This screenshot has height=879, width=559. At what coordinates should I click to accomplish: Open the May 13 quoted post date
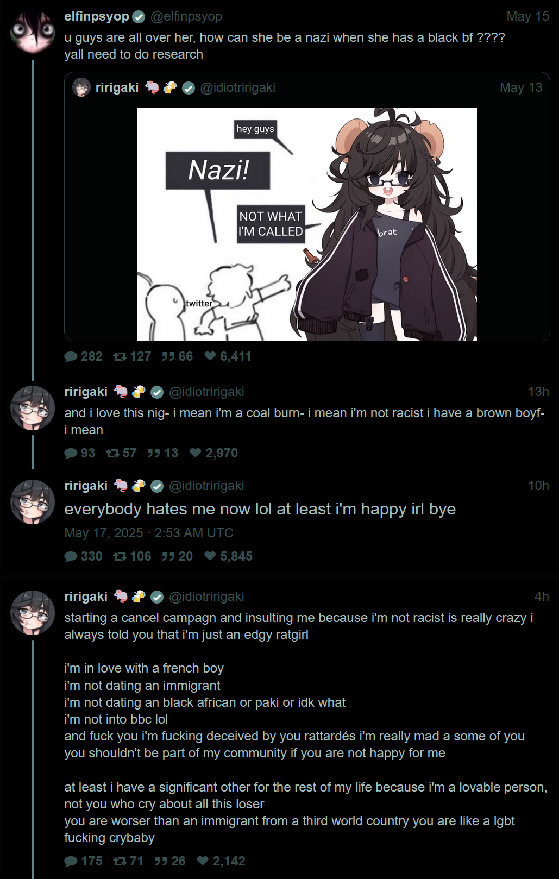521,87
